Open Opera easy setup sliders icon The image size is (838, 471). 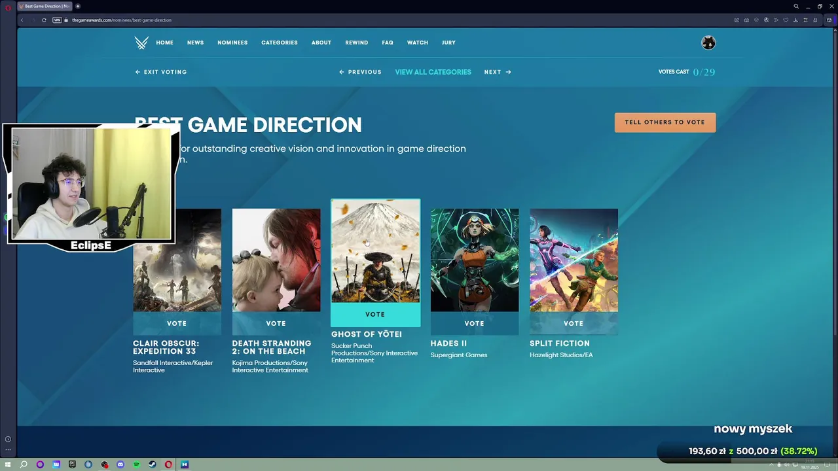(x=806, y=20)
